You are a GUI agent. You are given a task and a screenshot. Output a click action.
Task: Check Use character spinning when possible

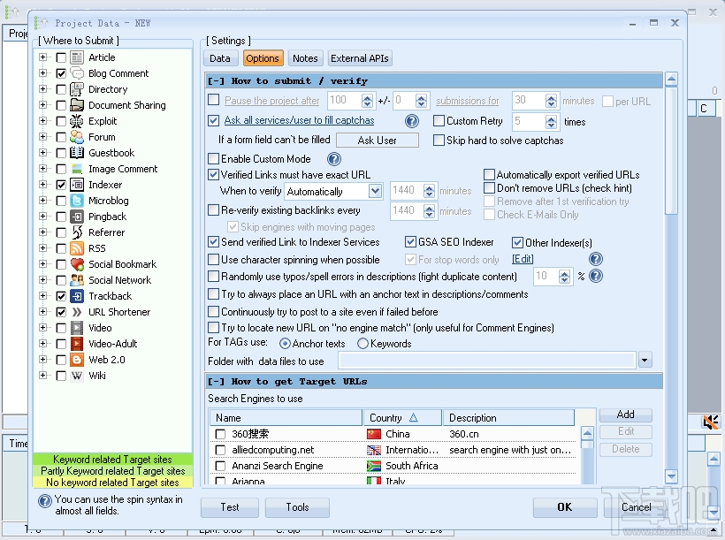[x=211, y=259]
